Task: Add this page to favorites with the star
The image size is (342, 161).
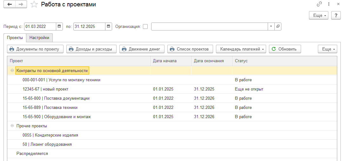Action: 34,4
